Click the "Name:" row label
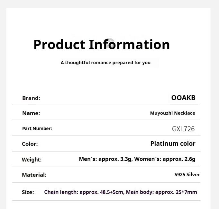 [31, 113]
